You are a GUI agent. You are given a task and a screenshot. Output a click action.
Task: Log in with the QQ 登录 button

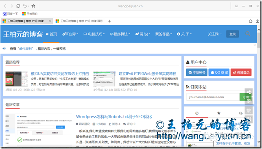(219, 72)
